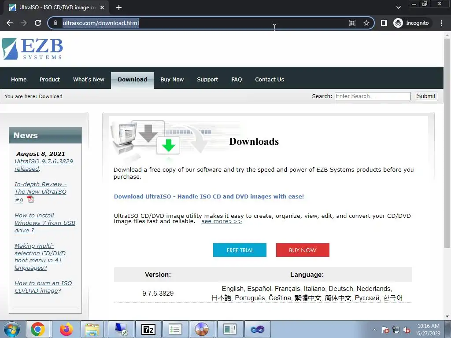451x338 pixels.
Task: Click the August 8, 2021 news date
Action: point(41,154)
